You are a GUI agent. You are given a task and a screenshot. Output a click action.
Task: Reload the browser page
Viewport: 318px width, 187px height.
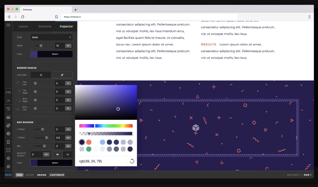(23, 17)
